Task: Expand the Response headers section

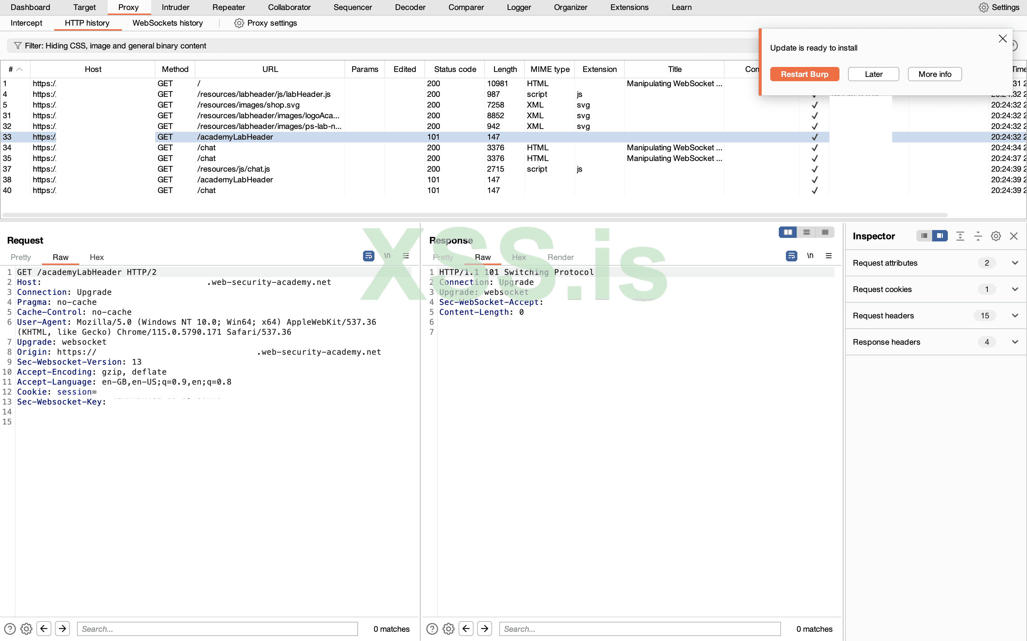Action: pyautogui.click(x=1015, y=342)
